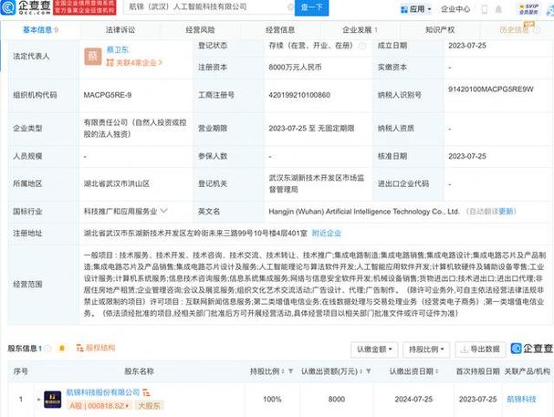Click the 导出数据 export button

click(x=480, y=349)
